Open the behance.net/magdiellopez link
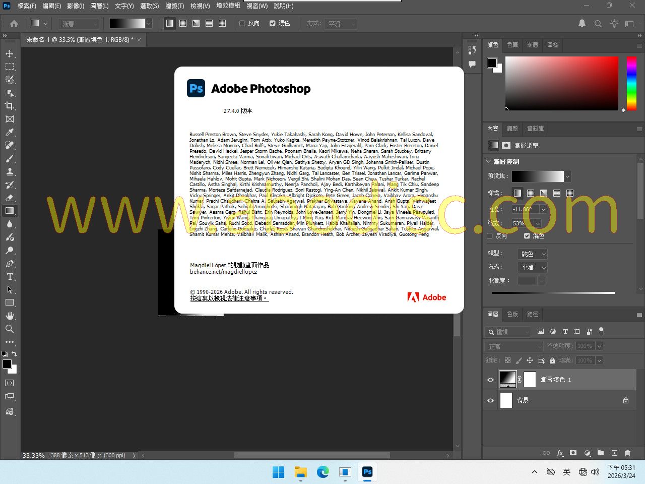The image size is (645, 484). [x=223, y=272]
